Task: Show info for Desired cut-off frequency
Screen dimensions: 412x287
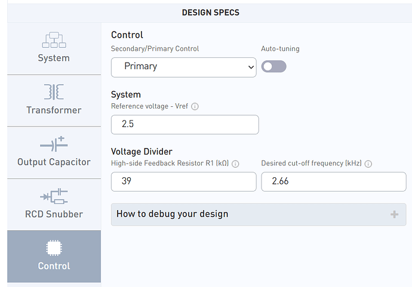Action: [x=368, y=163]
